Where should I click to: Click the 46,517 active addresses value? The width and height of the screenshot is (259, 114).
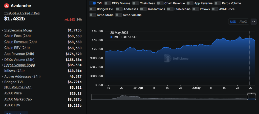tap(76, 77)
